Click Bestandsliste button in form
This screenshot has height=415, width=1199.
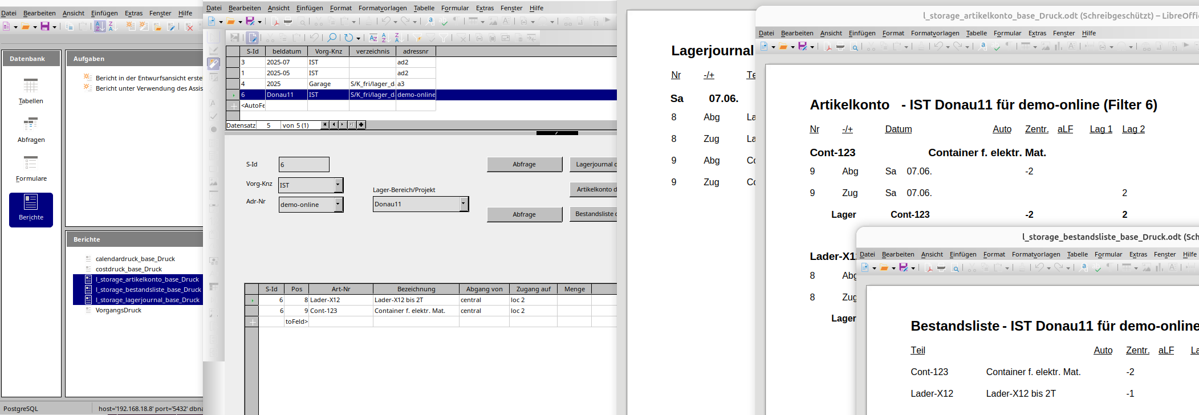pos(594,214)
